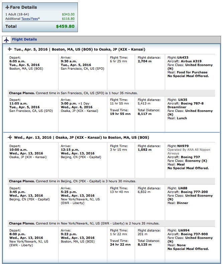The height and width of the screenshot is (264, 223).
Task: Click the Newark Change Planes connection notice
Action: pos(84,223)
